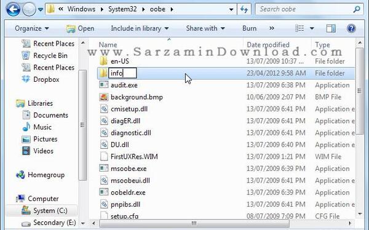Click the Open toolbar button
The height and width of the screenshot is (230, 369).
point(80,28)
